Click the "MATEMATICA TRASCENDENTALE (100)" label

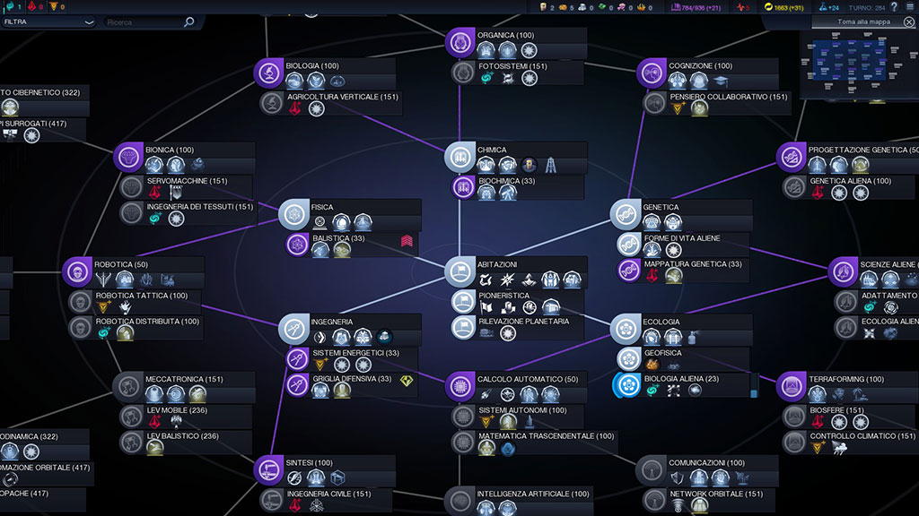[x=547, y=436]
